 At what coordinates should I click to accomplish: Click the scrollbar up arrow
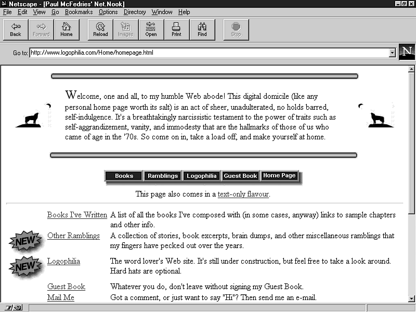click(x=411, y=69)
